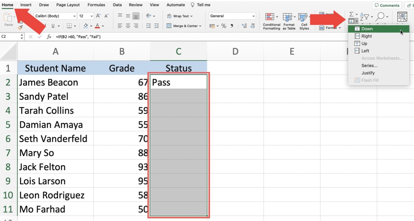Viewport: 414px width, 221px height.
Task: Click the AutoSum sigma icon
Action: tap(351, 14)
